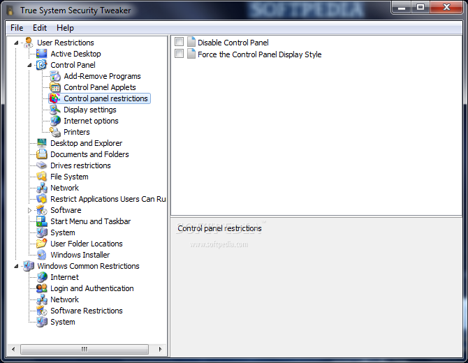Select the User Folder Locations tree item
468x363 pixels.
[x=86, y=244]
